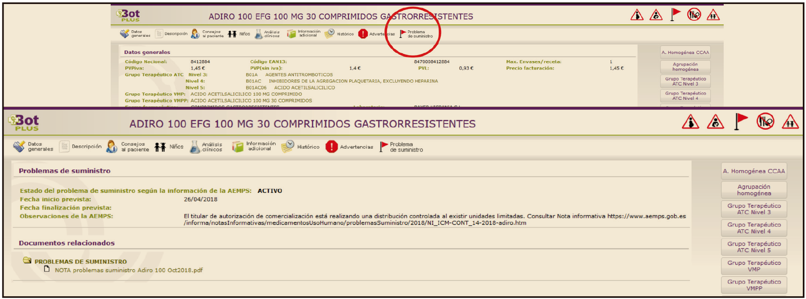Click the children warning triangle in the lower header
The image size is (806, 299).
pos(790,122)
